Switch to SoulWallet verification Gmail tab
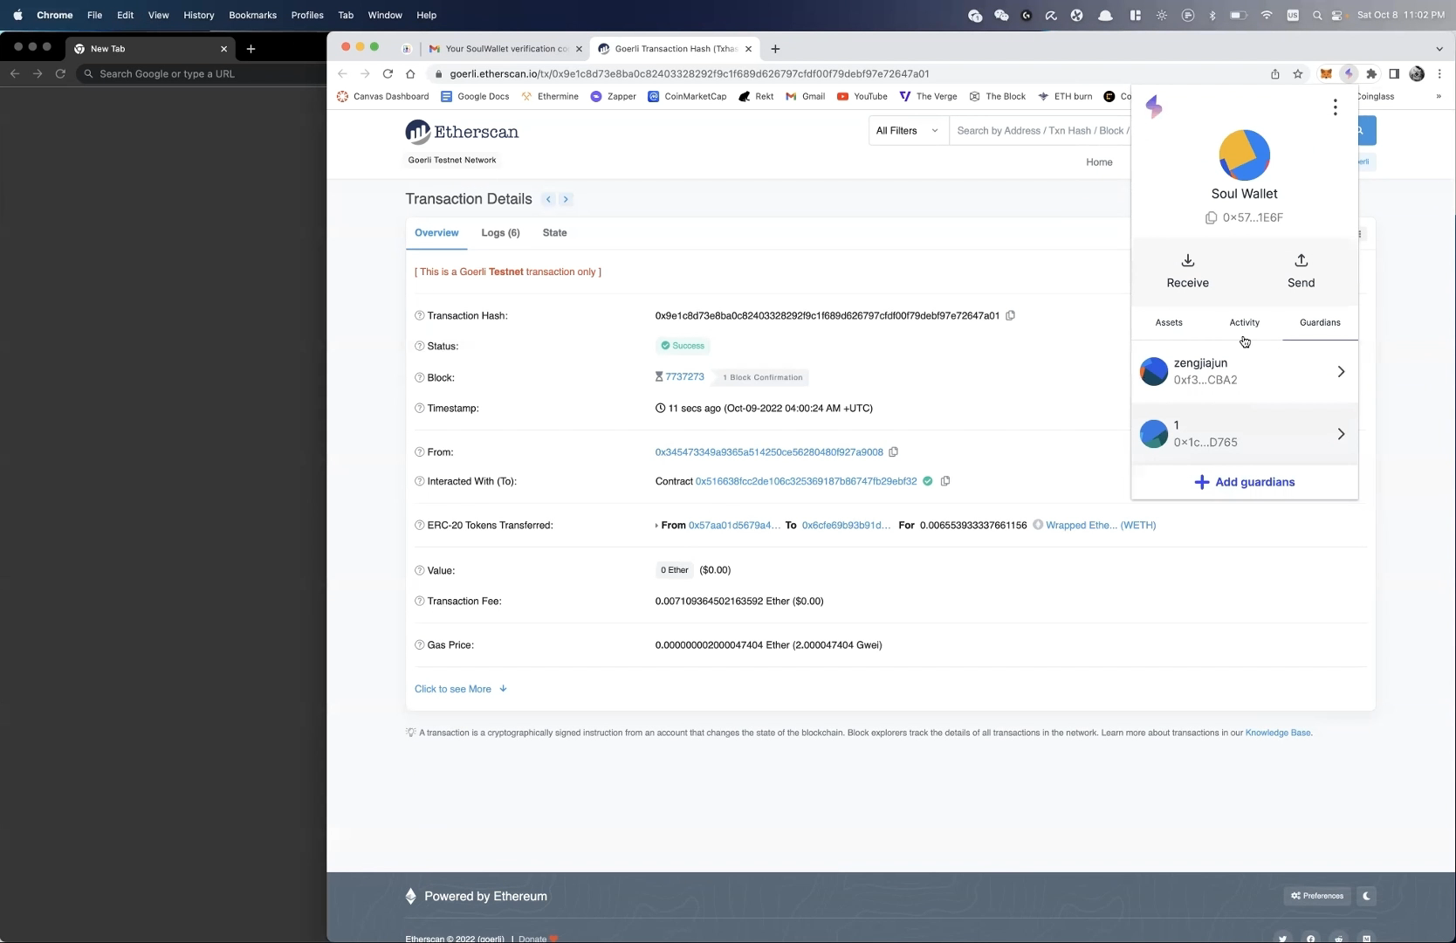 [x=505, y=49]
